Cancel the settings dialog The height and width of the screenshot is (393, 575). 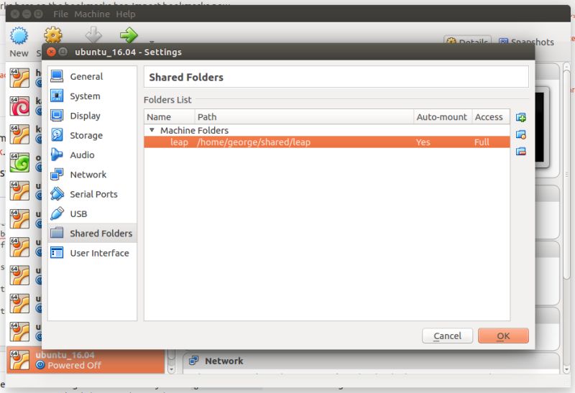(x=447, y=336)
